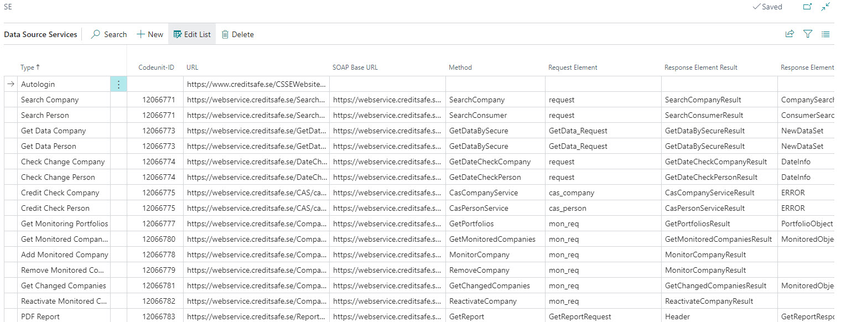Click Codeunit-ID cell 12066777
The width and height of the screenshot is (841, 322).
pos(155,224)
